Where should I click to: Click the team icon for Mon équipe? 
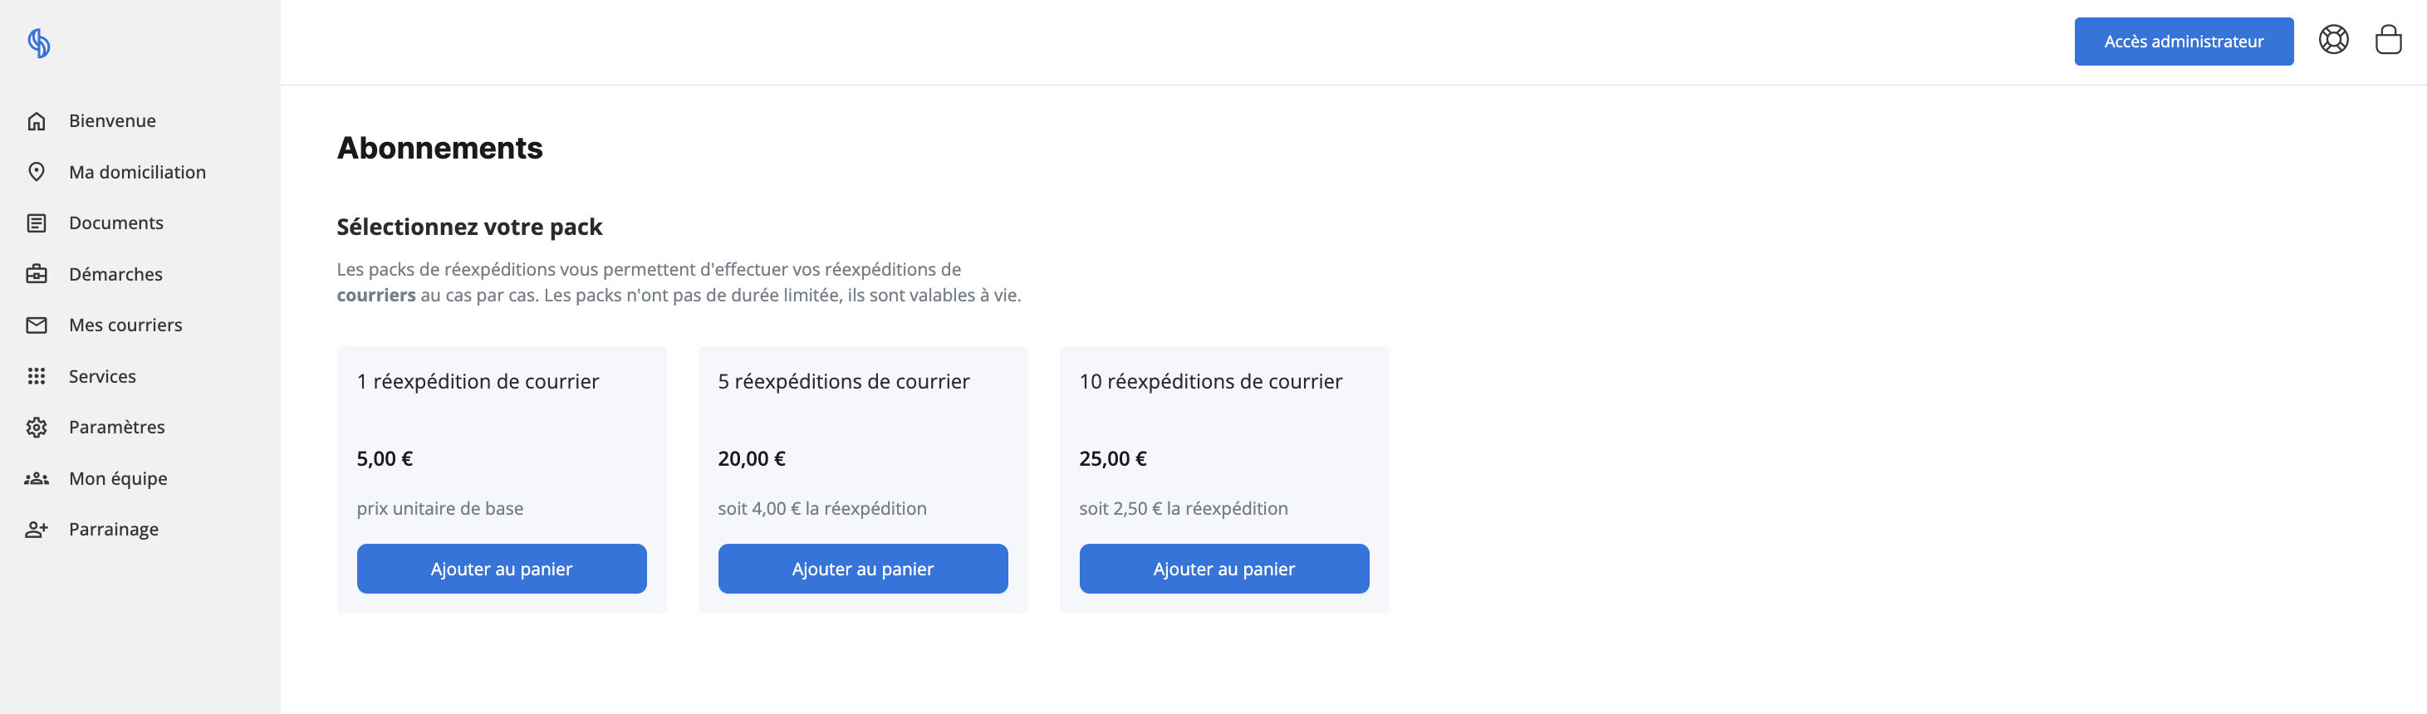[x=37, y=478]
